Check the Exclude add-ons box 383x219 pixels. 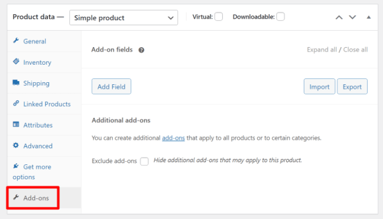tap(144, 161)
